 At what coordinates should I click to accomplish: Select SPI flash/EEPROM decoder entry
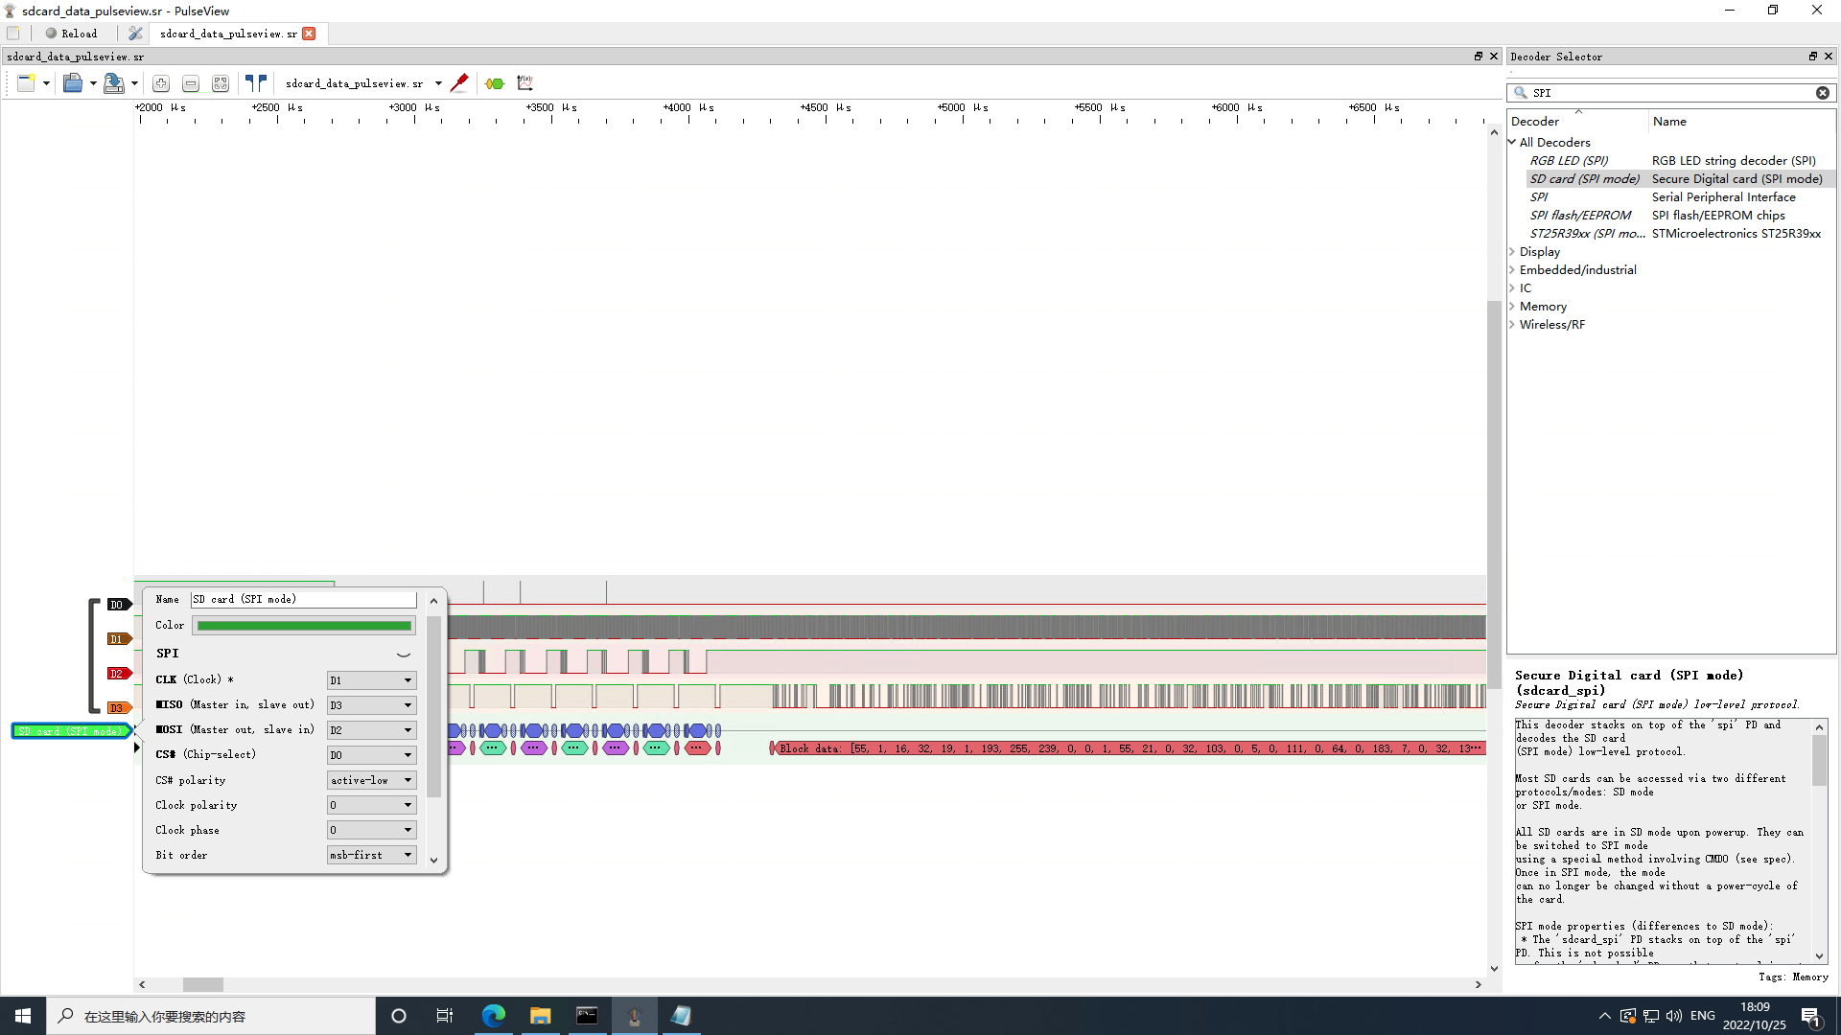click(1580, 216)
